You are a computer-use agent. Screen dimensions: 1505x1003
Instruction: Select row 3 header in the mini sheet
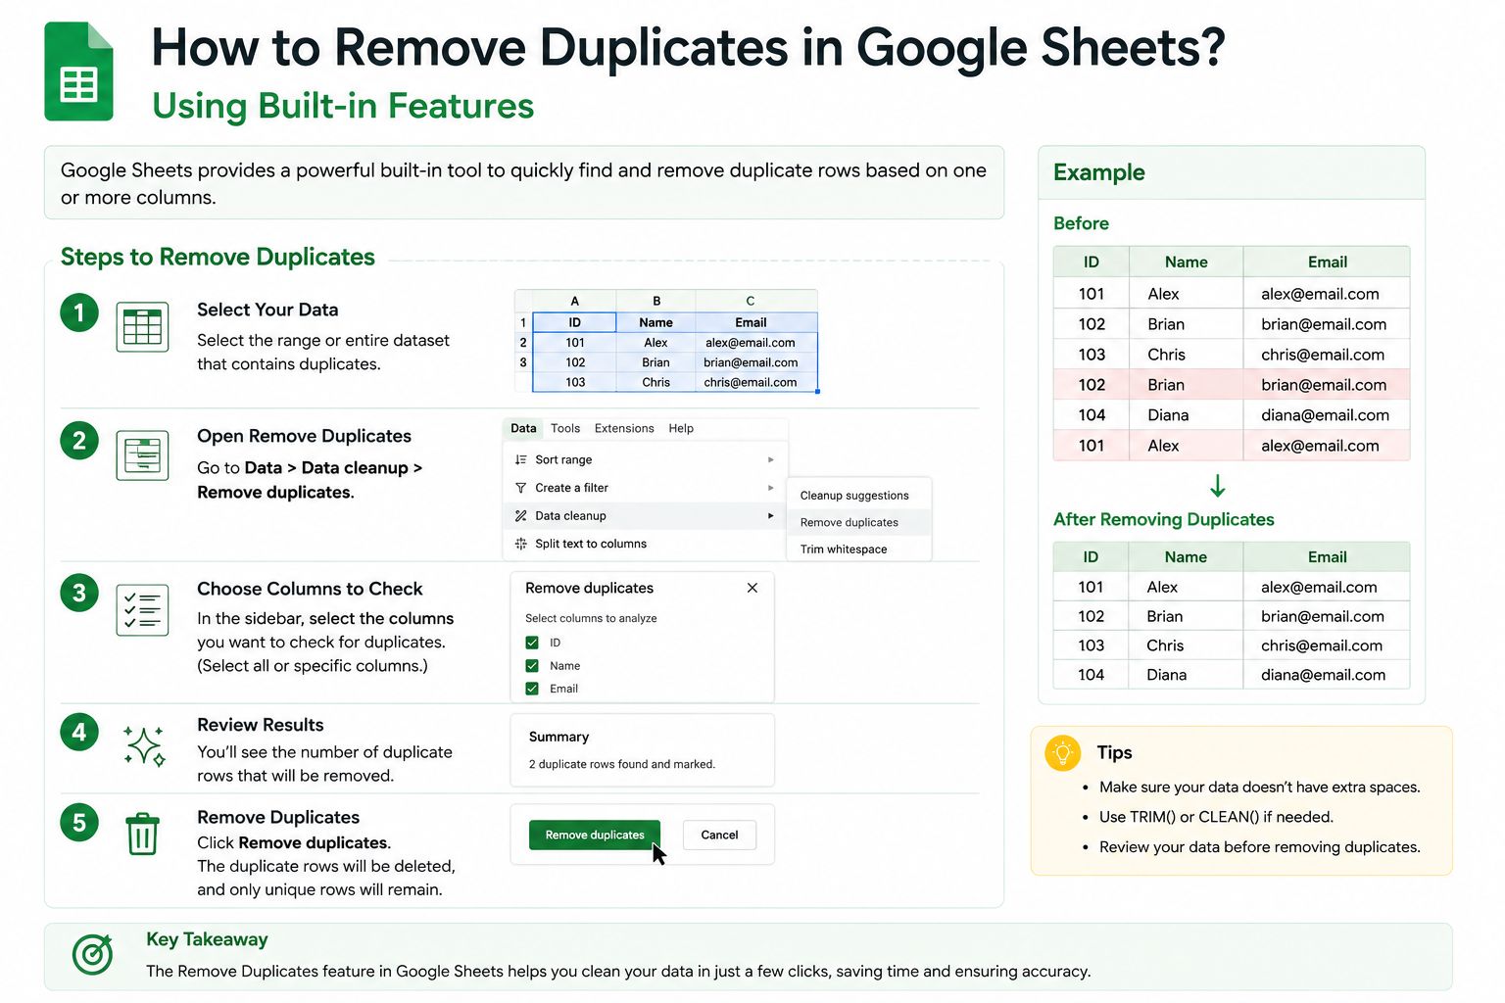click(x=523, y=362)
